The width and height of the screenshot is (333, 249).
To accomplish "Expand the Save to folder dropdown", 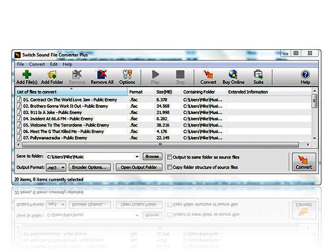I will tap(137, 157).
